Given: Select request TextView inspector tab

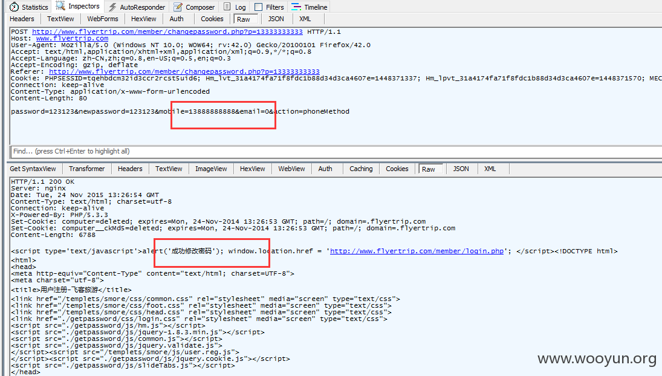Looking at the screenshot, I should click(x=60, y=19).
